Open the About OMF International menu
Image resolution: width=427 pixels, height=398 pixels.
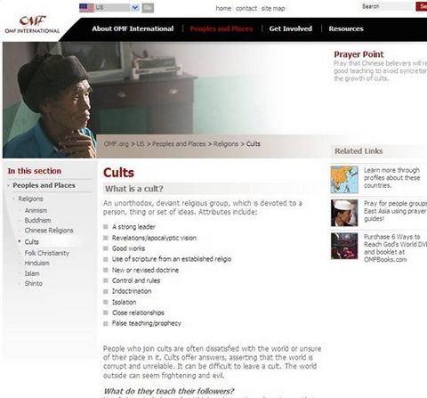pyautogui.click(x=133, y=28)
